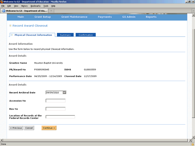Click the Record Archival Date field

pos(54,92)
